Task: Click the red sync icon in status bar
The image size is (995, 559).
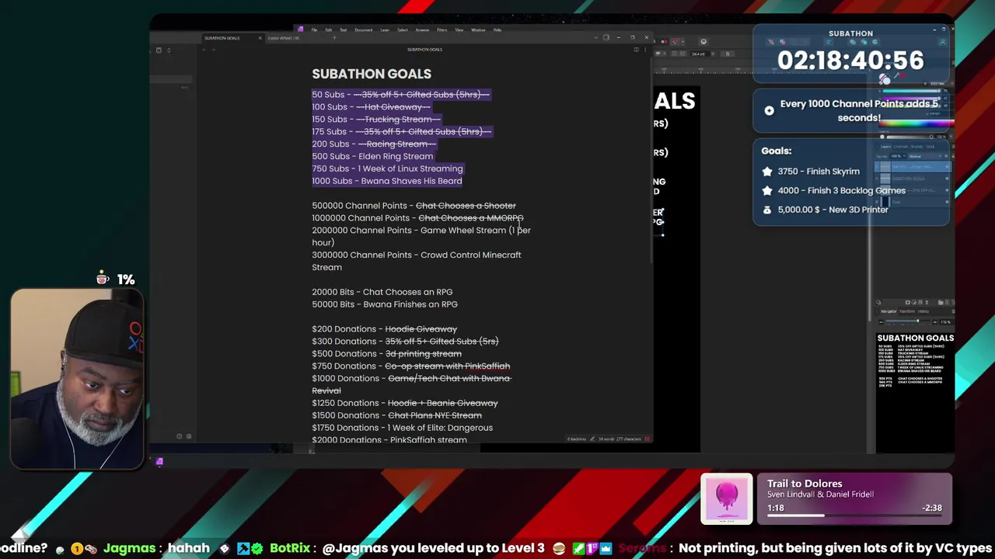Action: (647, 439)
